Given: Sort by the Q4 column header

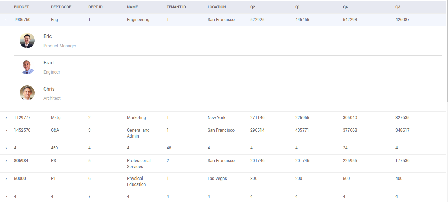Looking at the screenshot, I should (345, 7).
